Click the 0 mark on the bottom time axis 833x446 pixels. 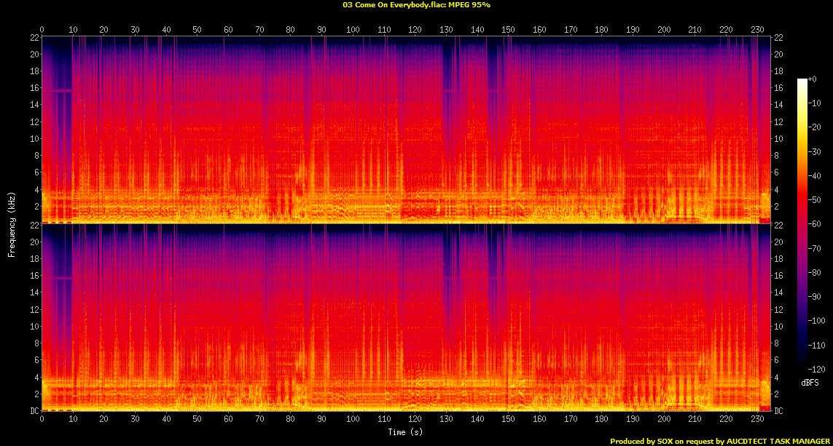(42, 420)
